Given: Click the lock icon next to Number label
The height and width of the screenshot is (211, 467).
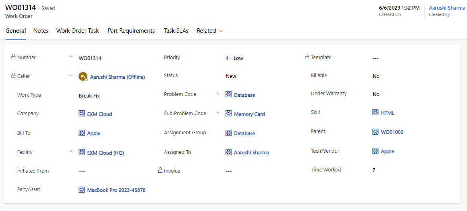Looking at the screenshot, I should pos(13,57).
